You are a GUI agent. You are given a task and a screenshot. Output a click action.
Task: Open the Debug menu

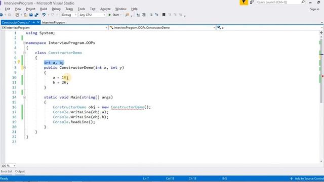click(56, 9)
